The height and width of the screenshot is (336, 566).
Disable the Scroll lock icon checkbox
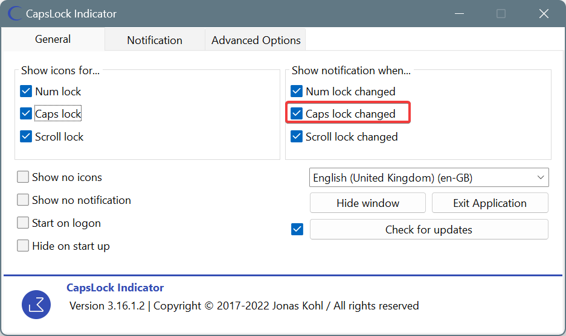(26, 137)
